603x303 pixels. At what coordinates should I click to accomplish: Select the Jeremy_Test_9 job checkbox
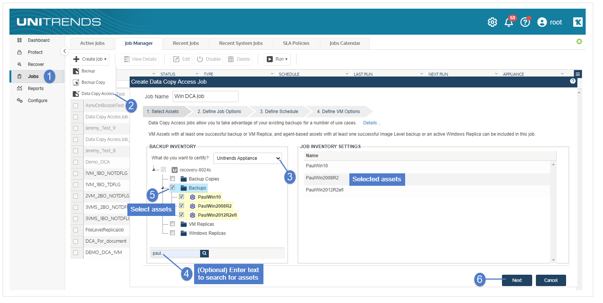[75, 128]
